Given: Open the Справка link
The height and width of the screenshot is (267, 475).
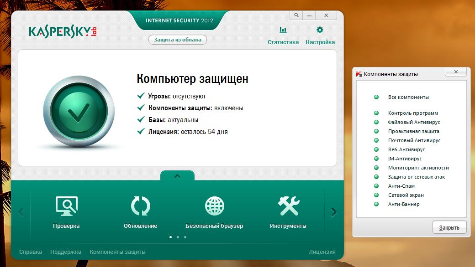Looking at the screenshot, I should tap(31, 252).
